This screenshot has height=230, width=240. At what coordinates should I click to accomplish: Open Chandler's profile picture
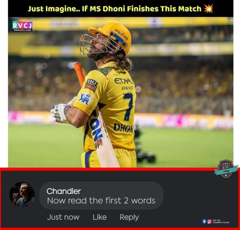coord(22,195)
